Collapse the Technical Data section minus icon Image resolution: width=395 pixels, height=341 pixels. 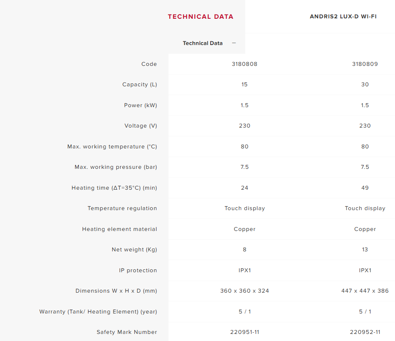(x=234, y=43)
